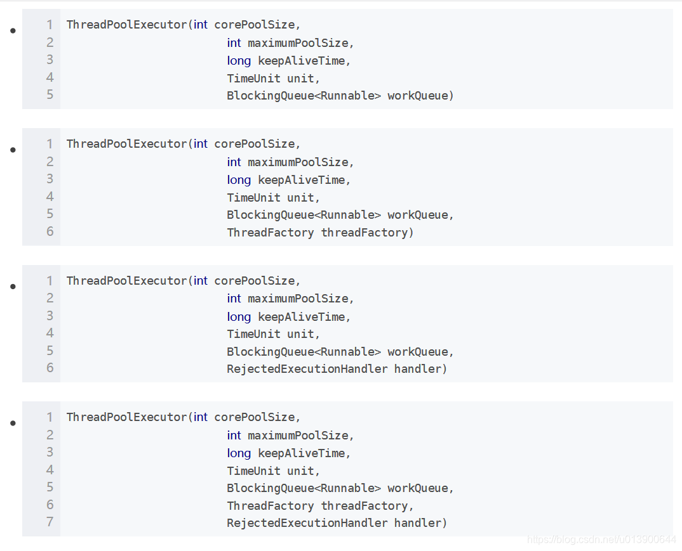The image size is (682, 551).
Task: Select line number 3 in the third code block
Action: pyautogui.click(x=50, y=315)
